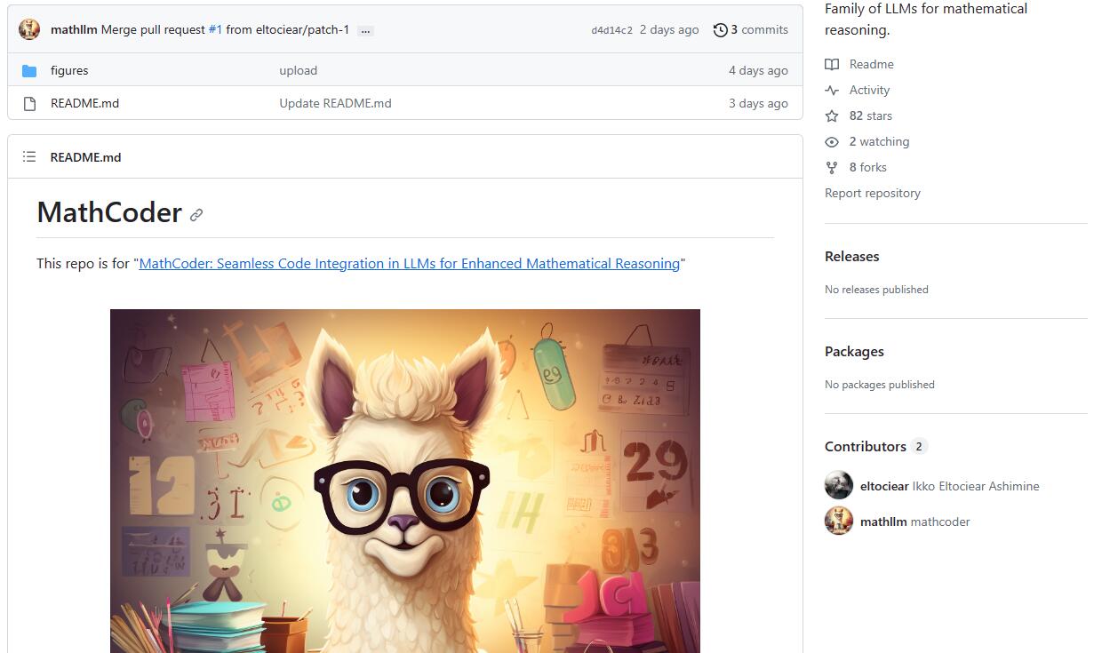Open the Contributors section heading
The image size is (1094, 653).
pyautogui.click(x=865, y=446)
